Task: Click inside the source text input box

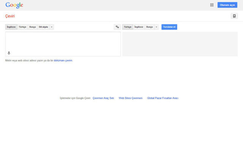Action: pyautogui.click(x=63, y=42)
